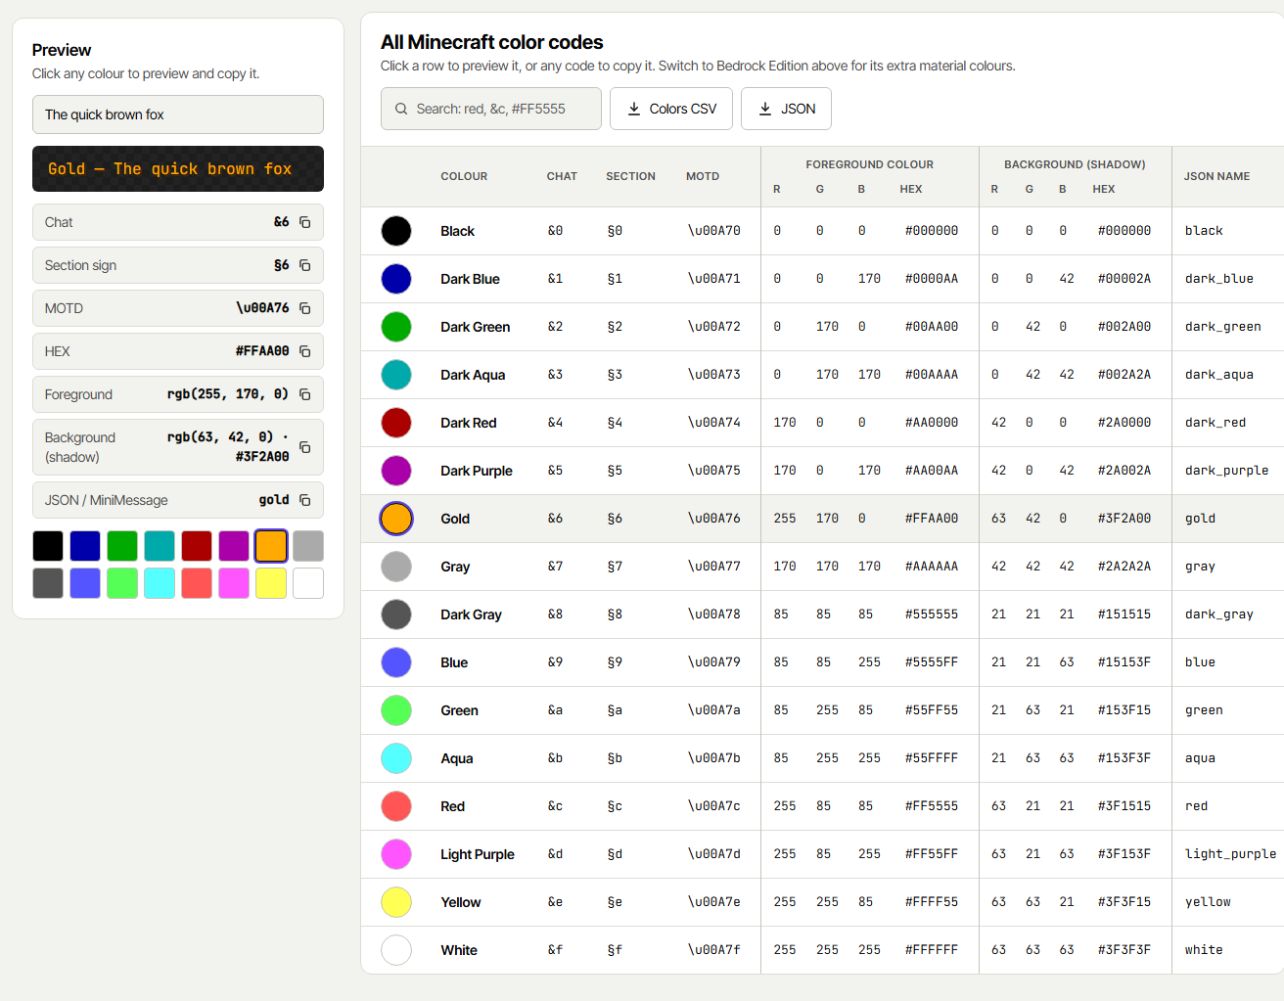Pick the dark aqua palette swatch

(160, 546)
